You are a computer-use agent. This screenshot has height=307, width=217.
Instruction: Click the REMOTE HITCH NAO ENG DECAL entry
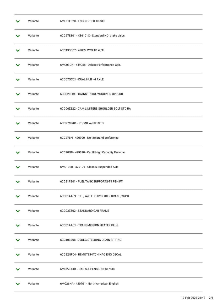click(91, 255)
